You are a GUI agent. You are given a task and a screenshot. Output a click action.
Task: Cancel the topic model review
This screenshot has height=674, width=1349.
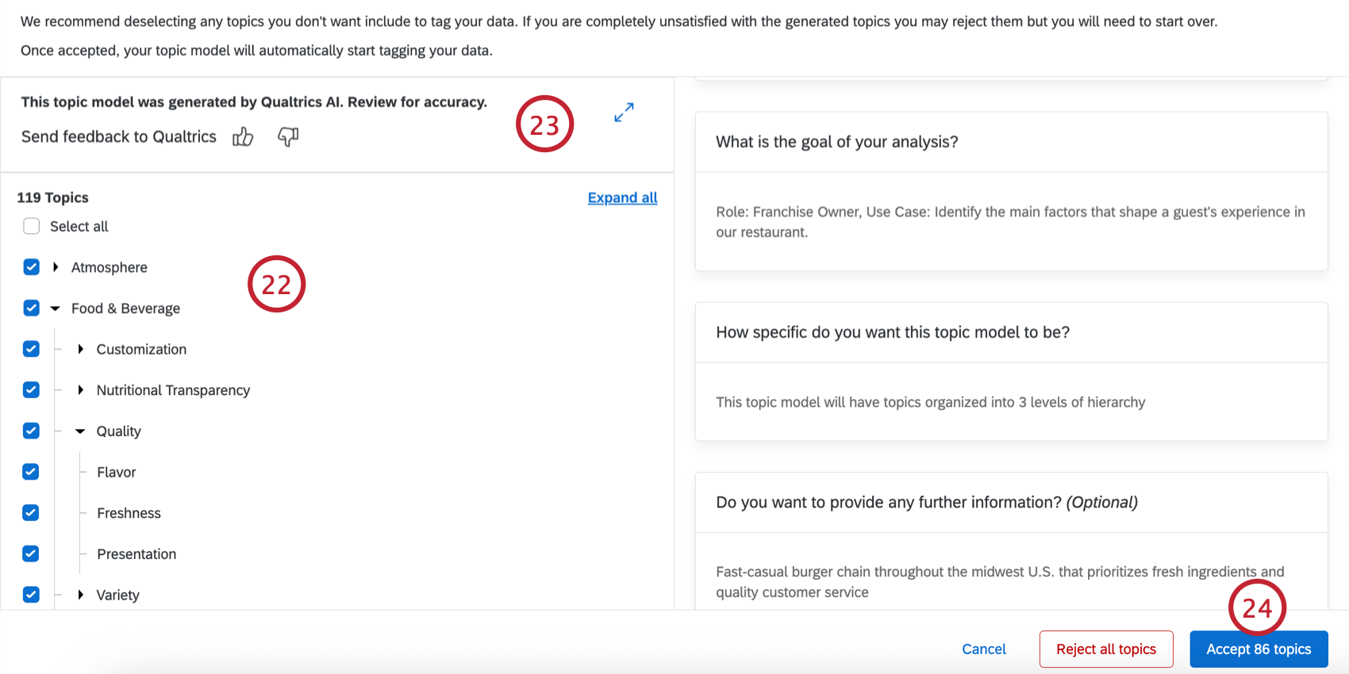click(x=983, y=649)
